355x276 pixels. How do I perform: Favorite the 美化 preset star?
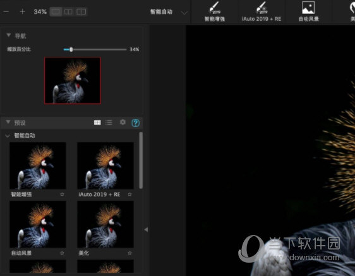129,253
